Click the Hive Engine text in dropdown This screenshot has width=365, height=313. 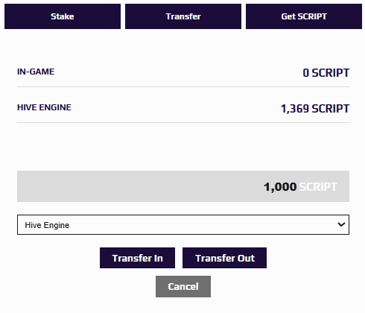point(47,225)
